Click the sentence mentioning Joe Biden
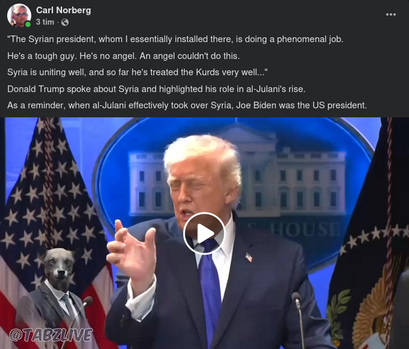 click(187, 105)
